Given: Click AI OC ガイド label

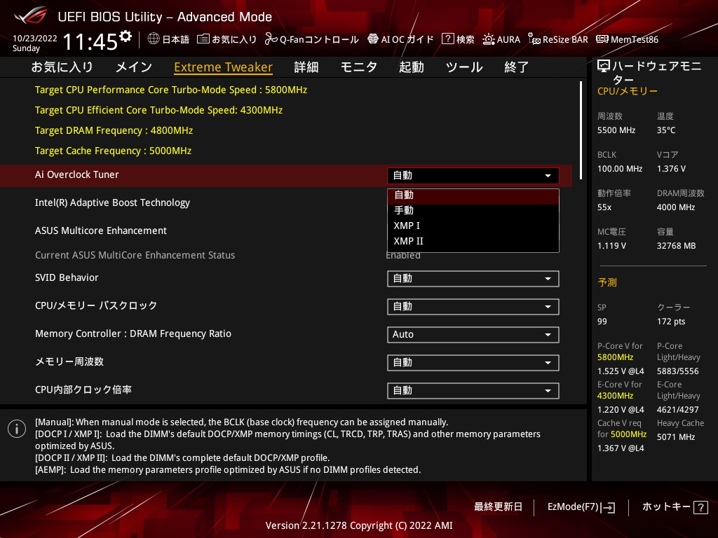Looking at the screenshot, I should pyautogui.click(x=407, y=39).
